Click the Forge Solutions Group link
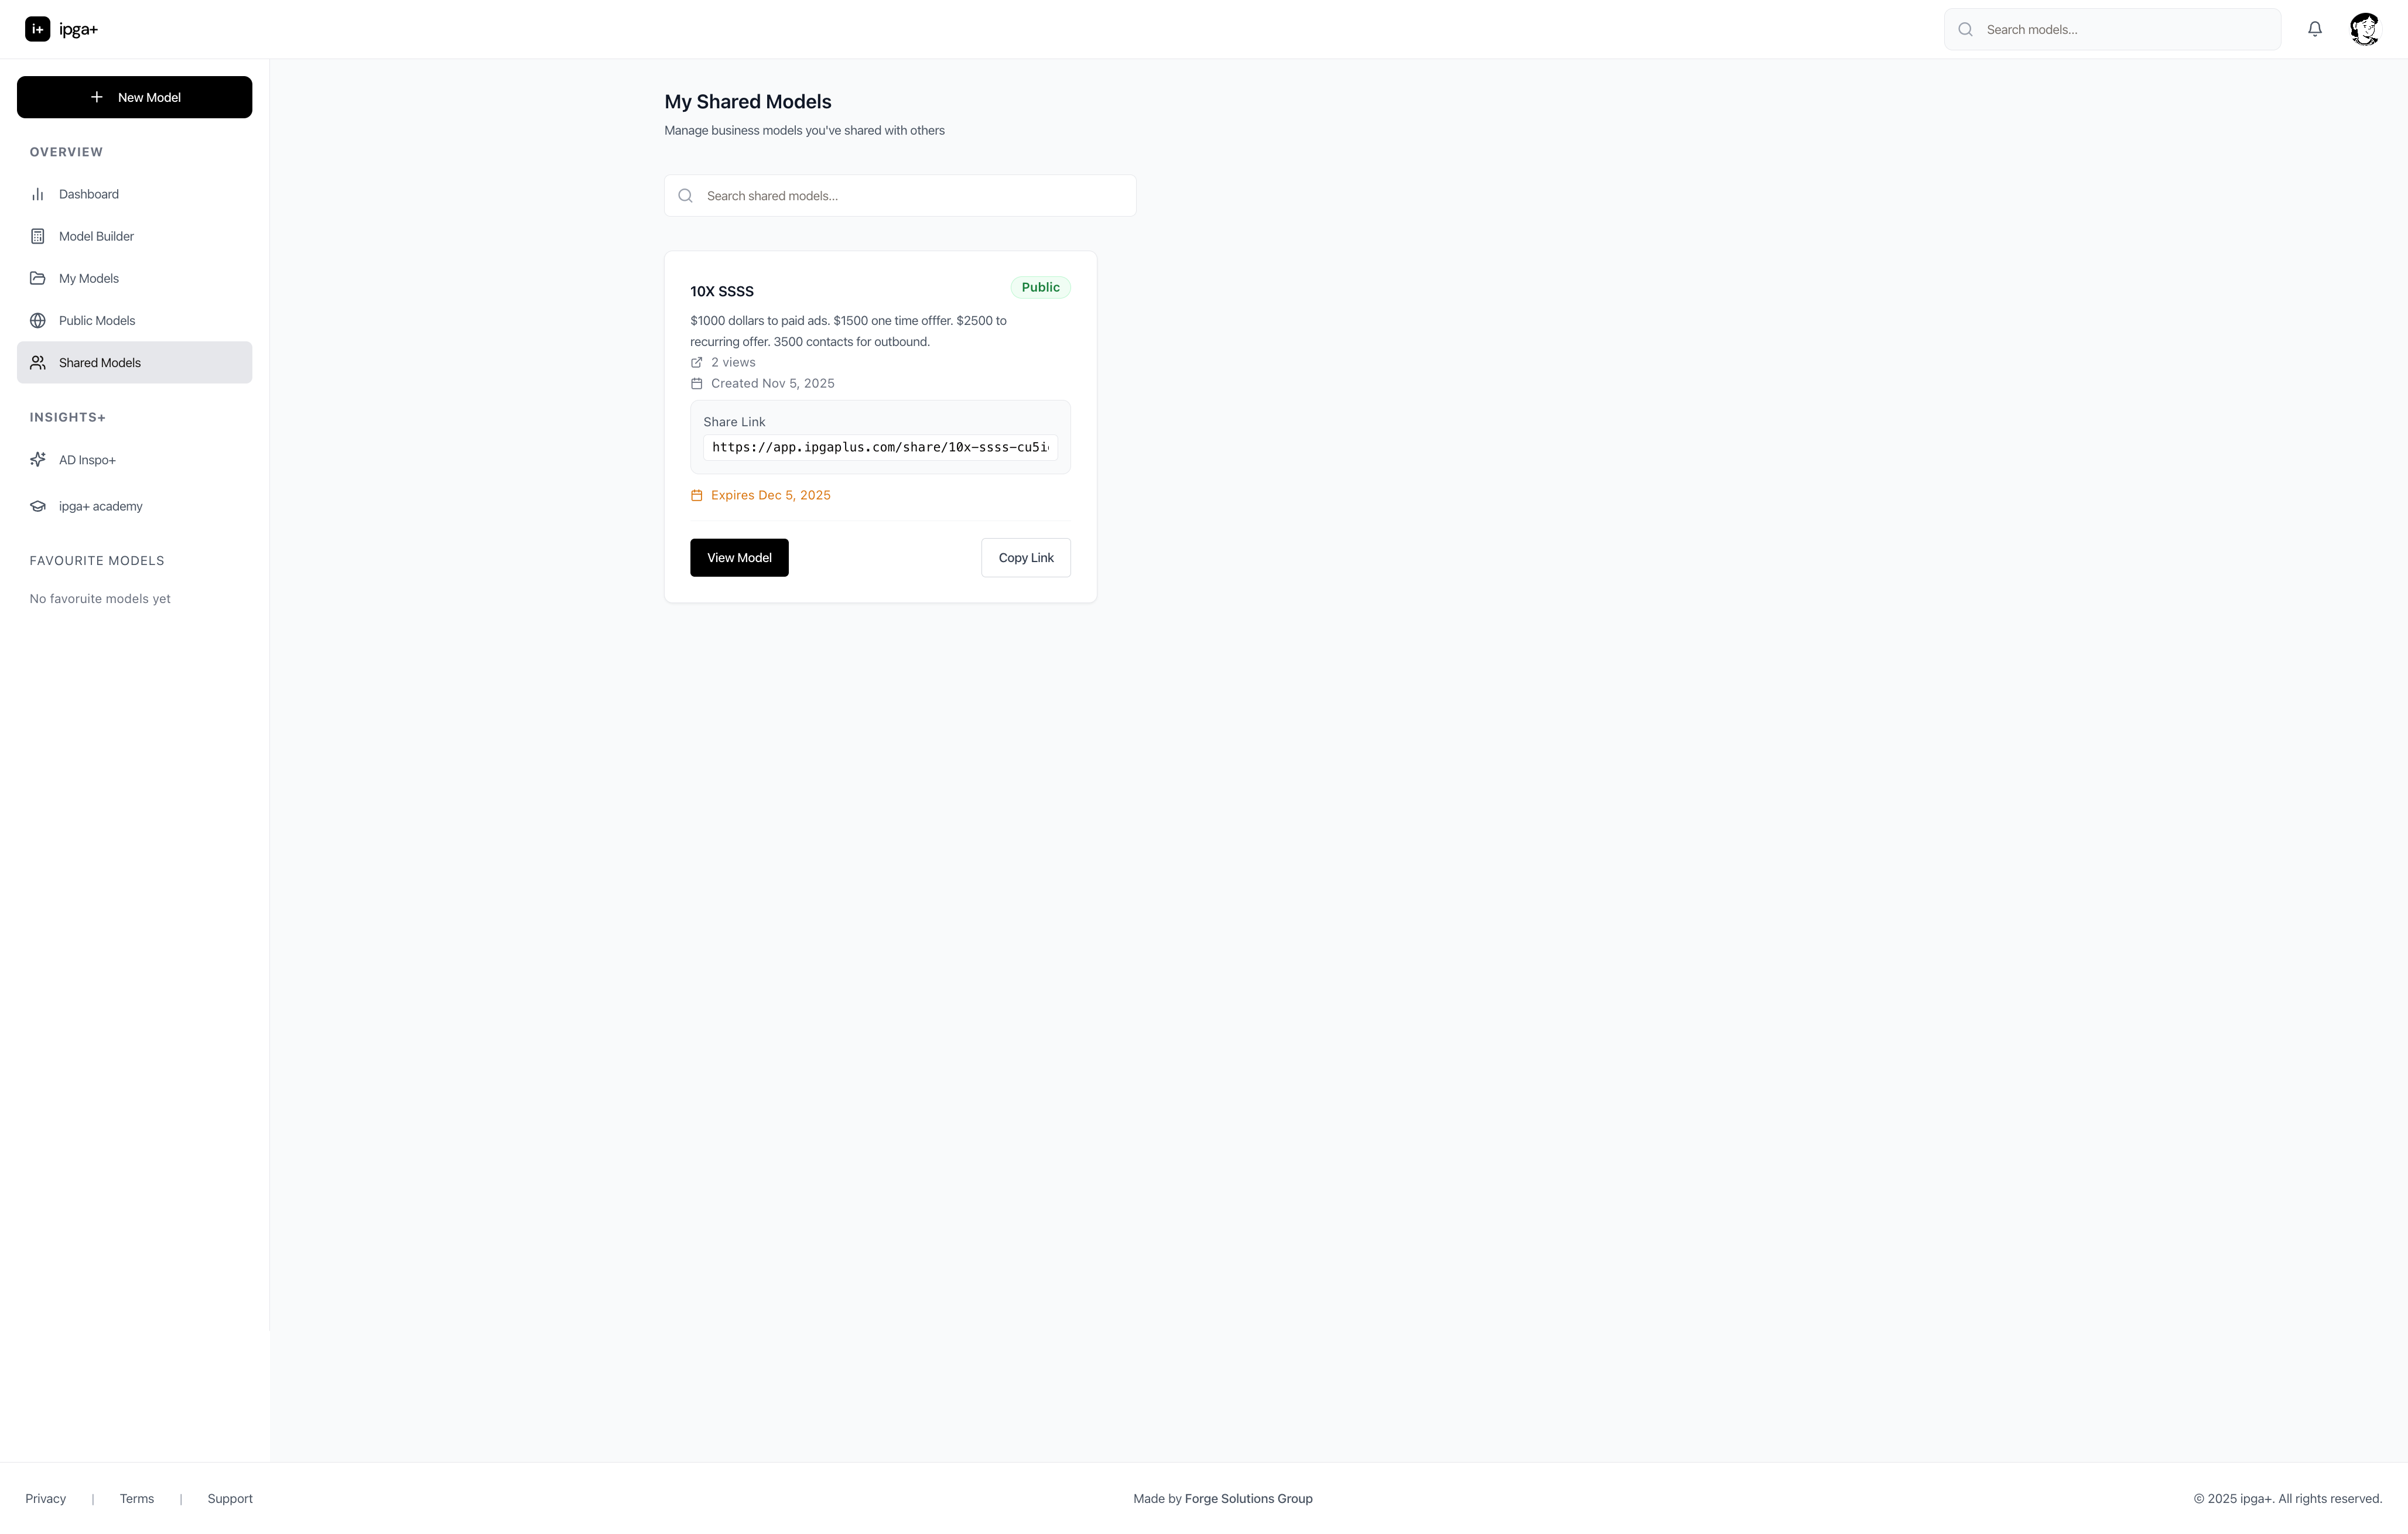The image size is (2408, 1534). [x=1248, y=1498]
